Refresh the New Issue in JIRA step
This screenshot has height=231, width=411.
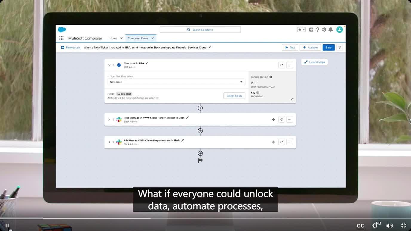click(x=281, y=65)
